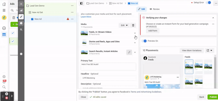Toggle the ad on/off switch near Setup Error
The height and width of the screenshot is (101, 218).
tap(208, 2)
